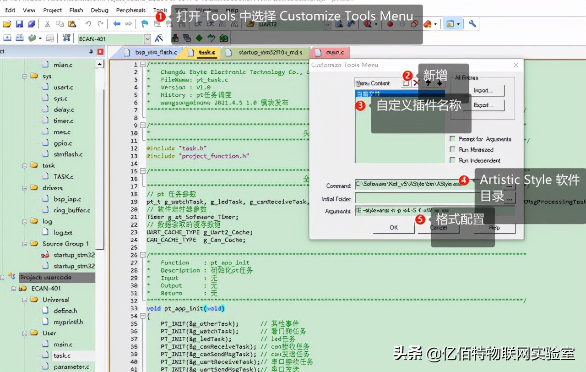Open the View menu
Screen dimensions: 586x372
point(29,10)
